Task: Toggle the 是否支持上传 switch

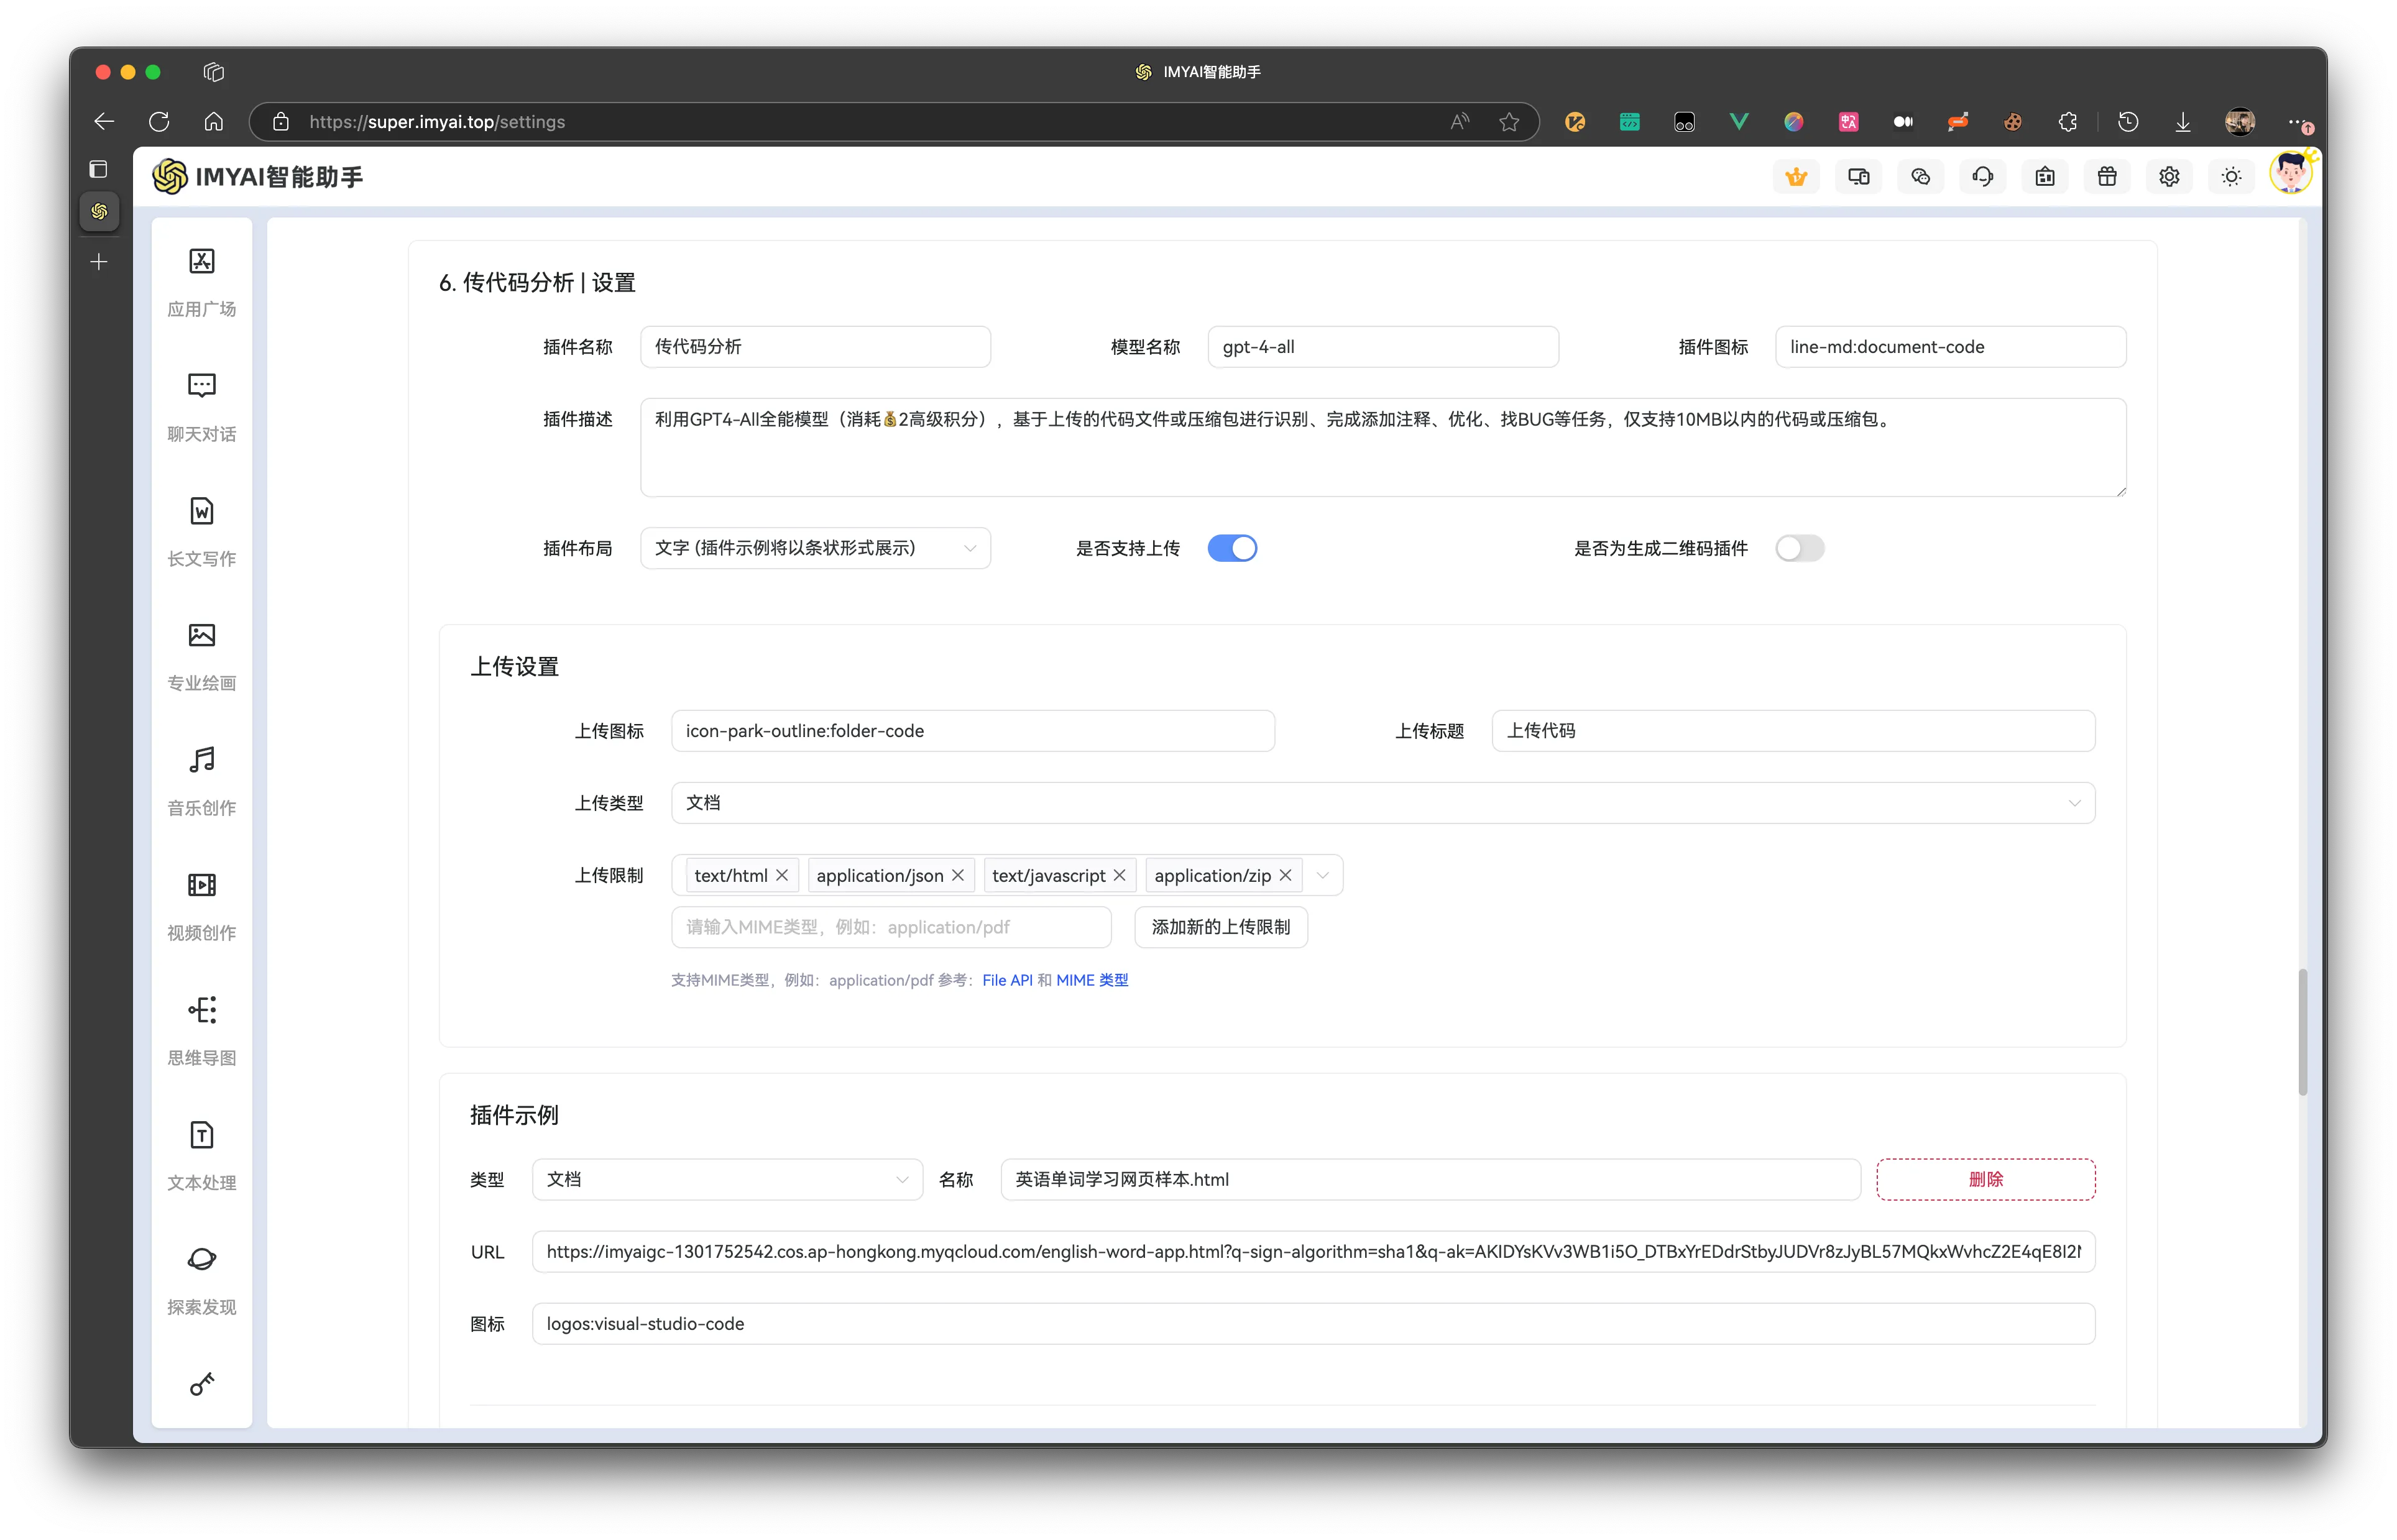Action: click(x=1232, y=548)
